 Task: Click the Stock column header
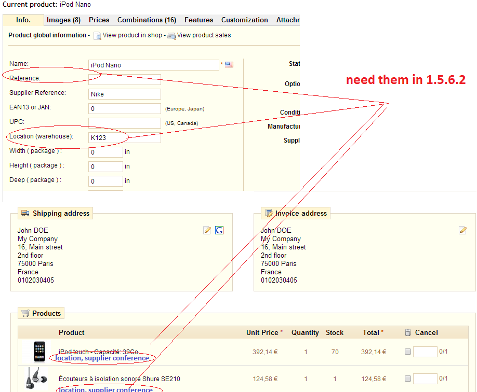click(335, 332)
